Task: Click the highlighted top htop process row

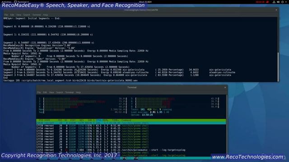Action: point(131,123)
